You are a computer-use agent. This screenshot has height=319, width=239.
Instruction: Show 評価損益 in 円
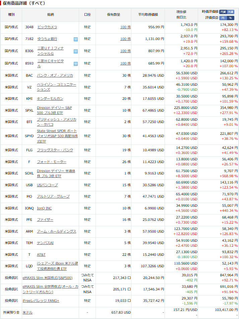coord(223,17)
